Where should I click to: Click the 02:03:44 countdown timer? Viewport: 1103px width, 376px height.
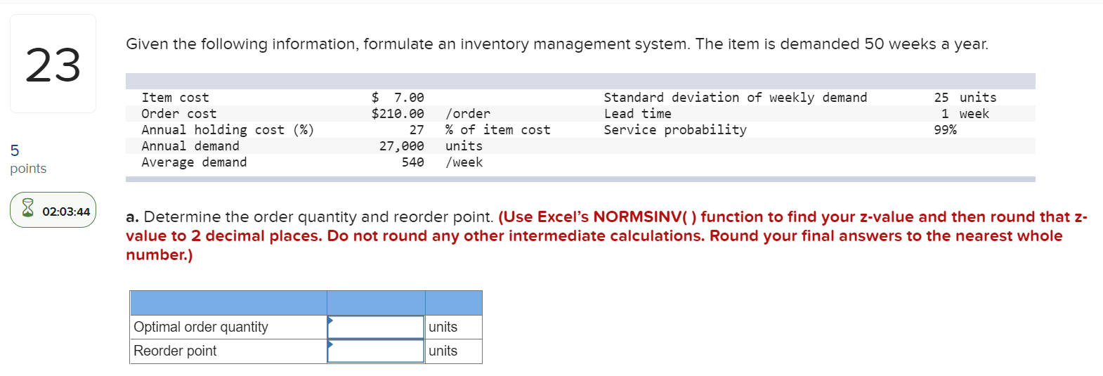tap(66, 212)
